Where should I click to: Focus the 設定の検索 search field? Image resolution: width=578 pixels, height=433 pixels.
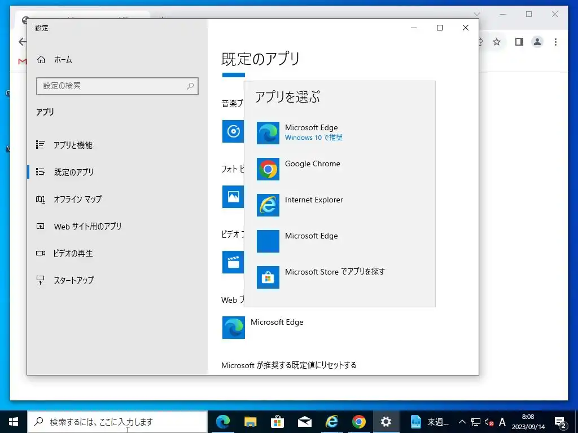click(x=117, y=86)
